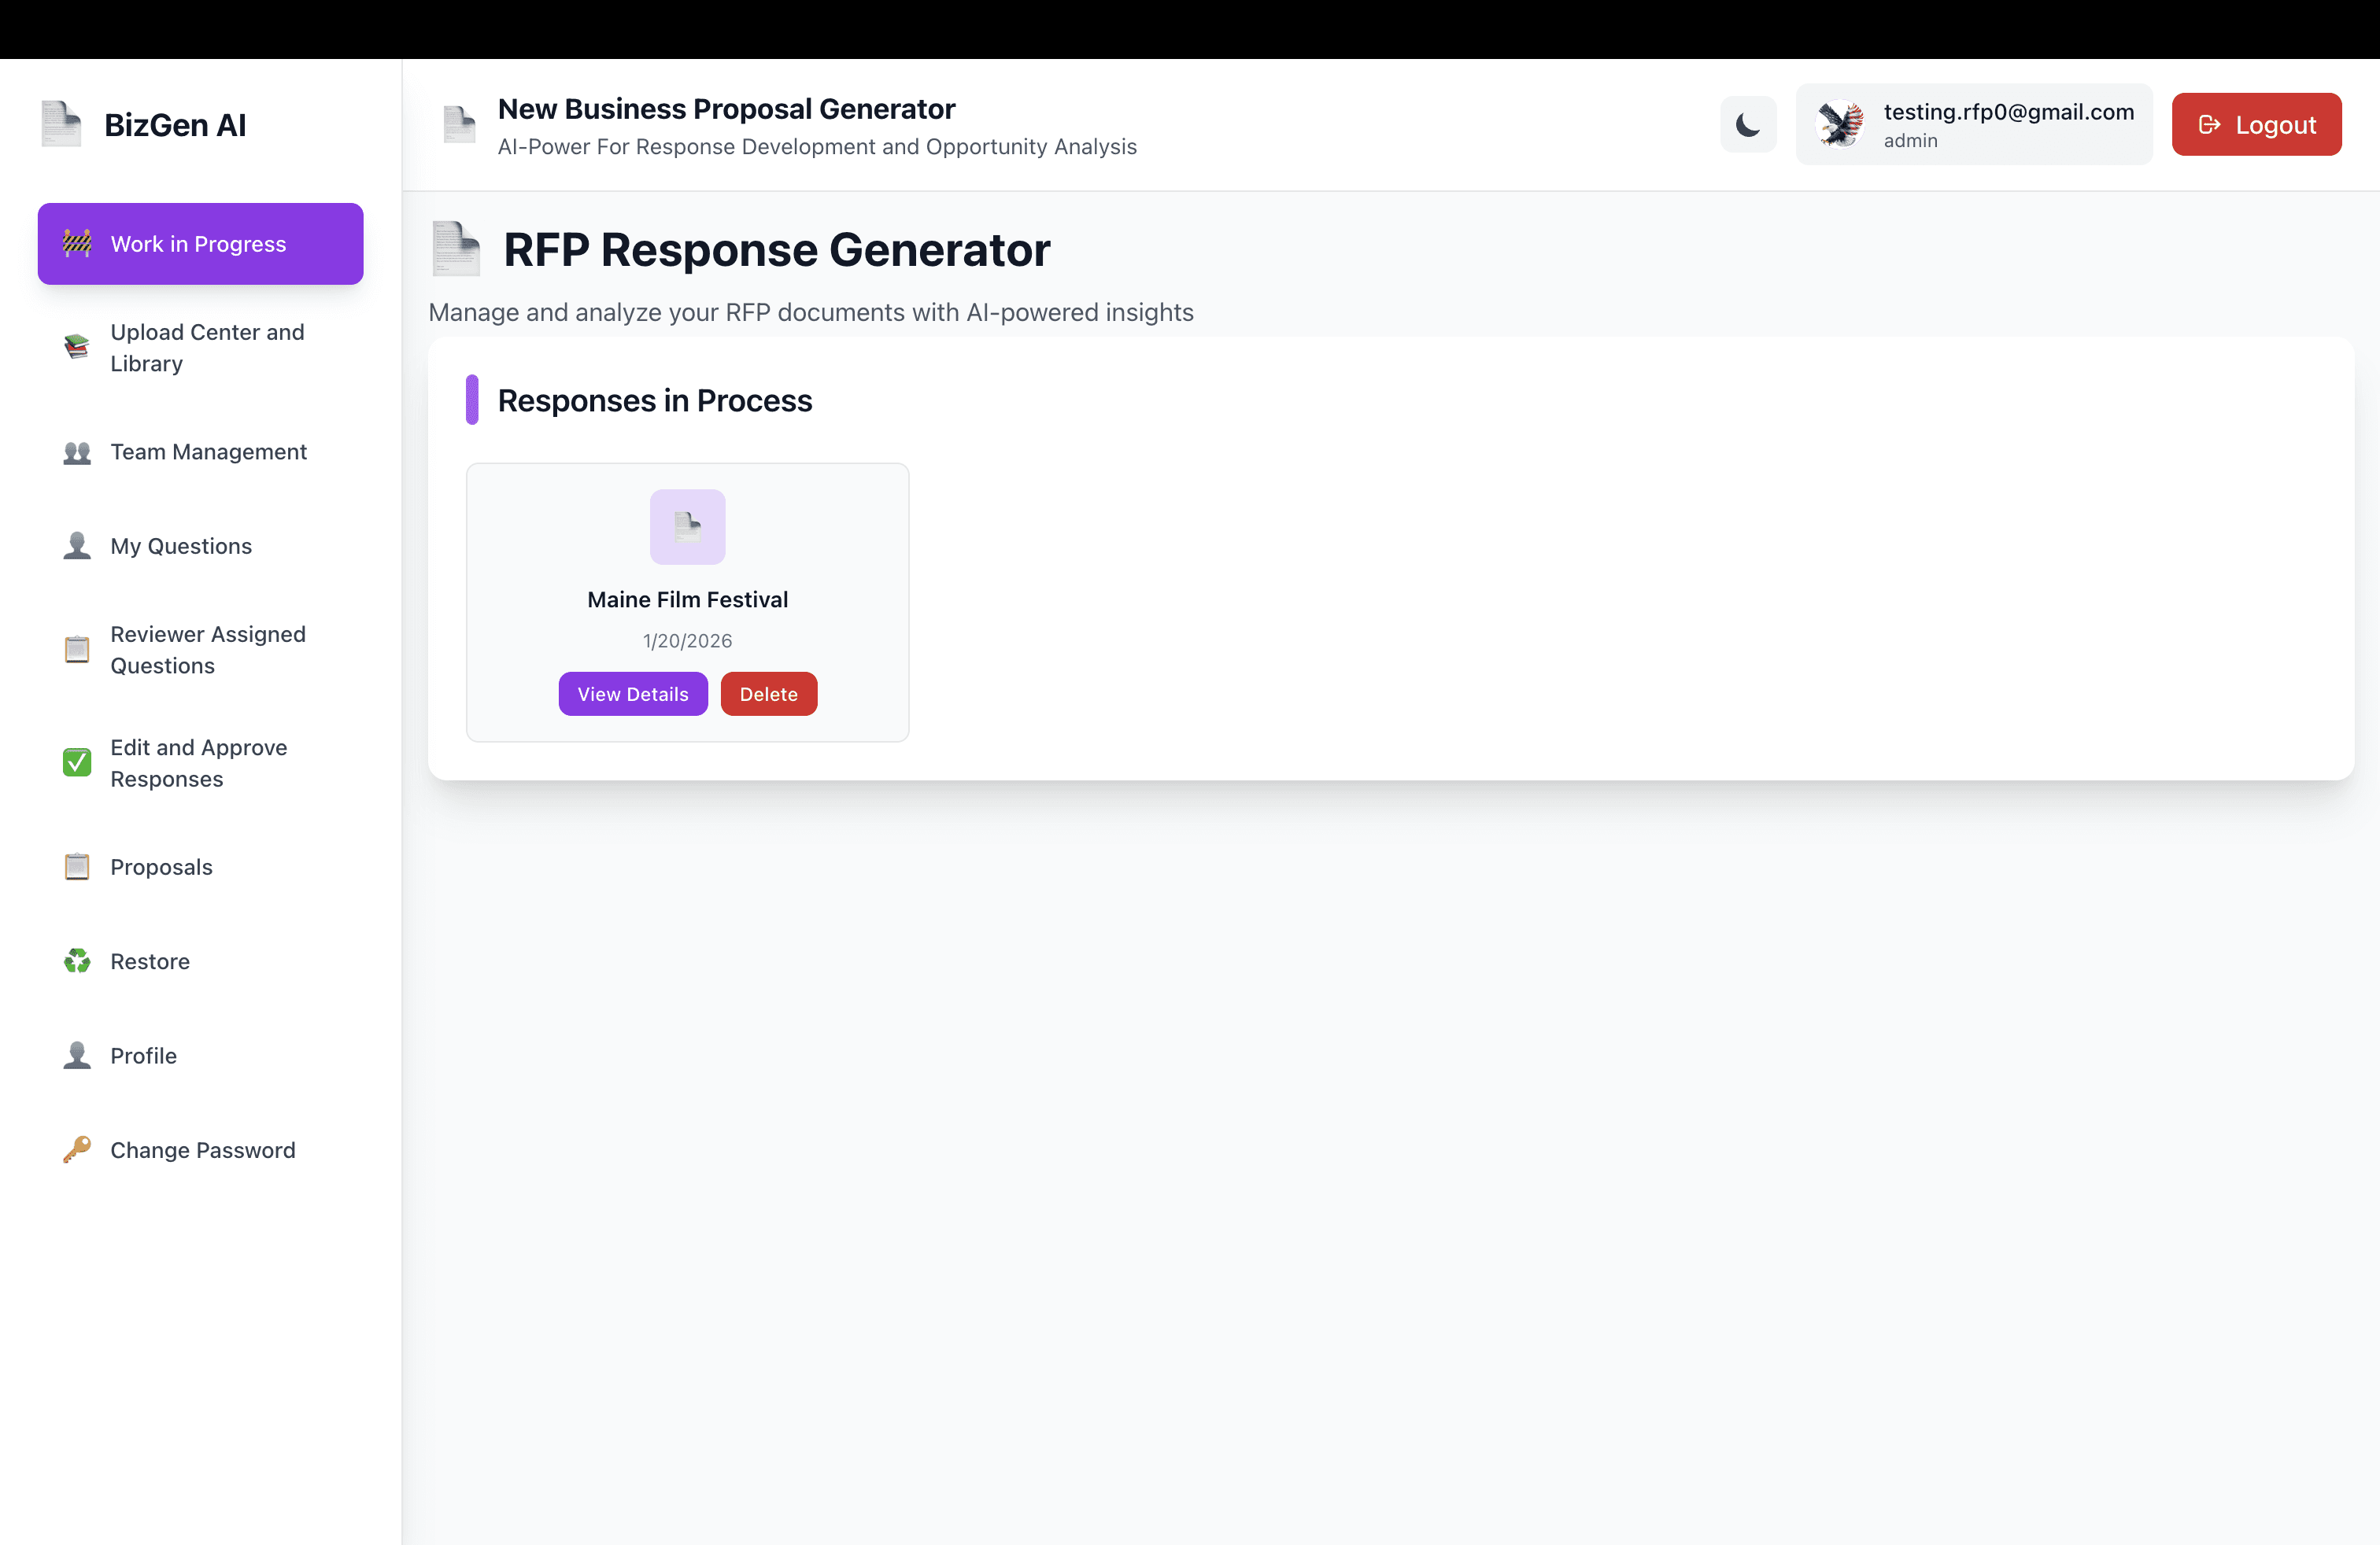
Task: Click the recycle icon beside Restore
Action: [x=77, y=961]
